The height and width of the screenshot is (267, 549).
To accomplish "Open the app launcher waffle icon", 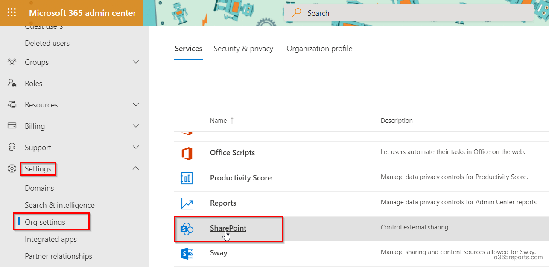I will click(11, 12).
